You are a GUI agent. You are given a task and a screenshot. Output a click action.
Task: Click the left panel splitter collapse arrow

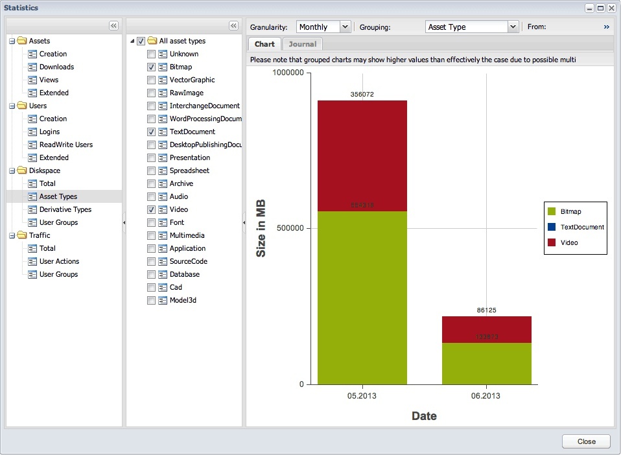(x=124, y=222)
